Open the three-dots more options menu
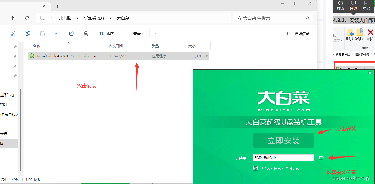 [157, 34]
